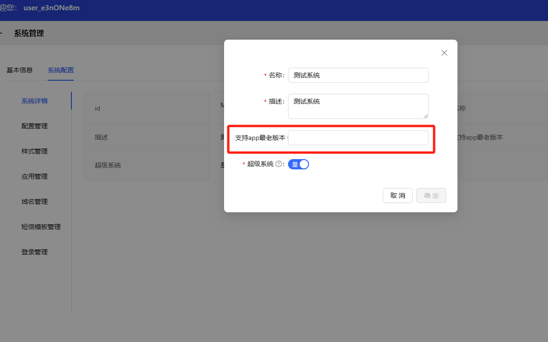Click the username user_e3nONe8m in header
Viewport: 548px width, 342px height.
click(51, 8)
